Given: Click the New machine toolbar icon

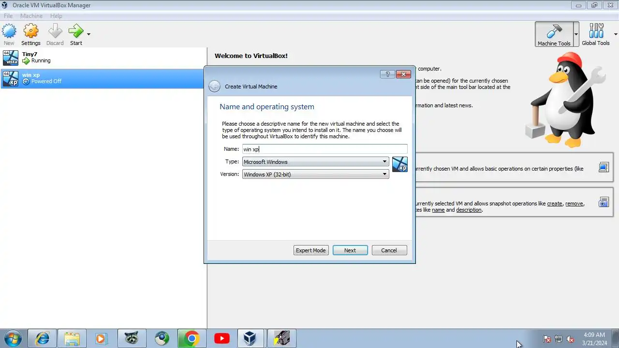Looking at the screenshot, I should (9, 31).
